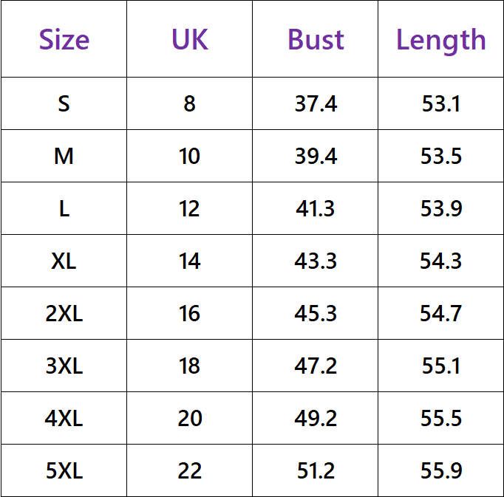504x497 pixels.
Task: Click the Size column header
Action: click(64, 40)
